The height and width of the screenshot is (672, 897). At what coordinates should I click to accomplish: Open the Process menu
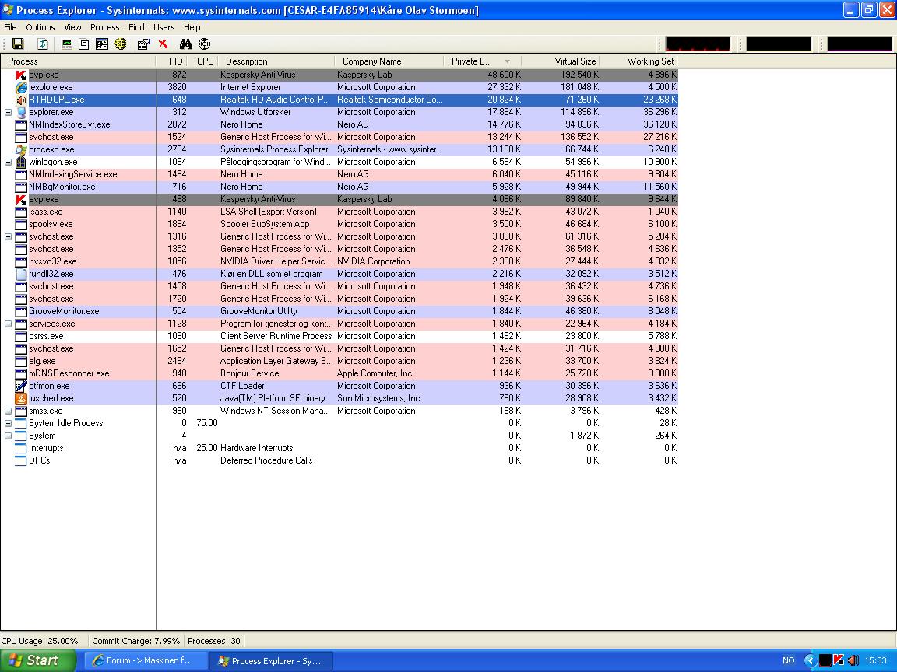104,27
